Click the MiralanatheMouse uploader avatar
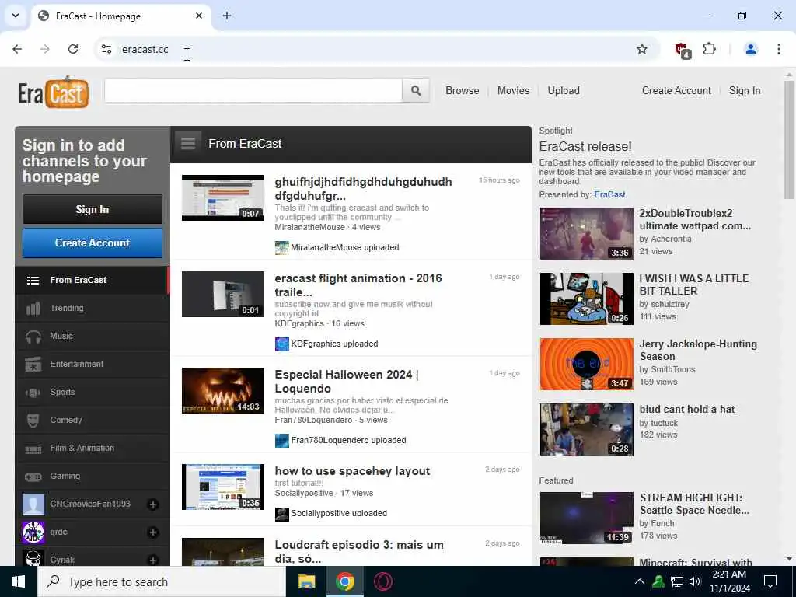The width and height of the screenshot is (796, 597). pyautogui.click(x=281, y=248)
